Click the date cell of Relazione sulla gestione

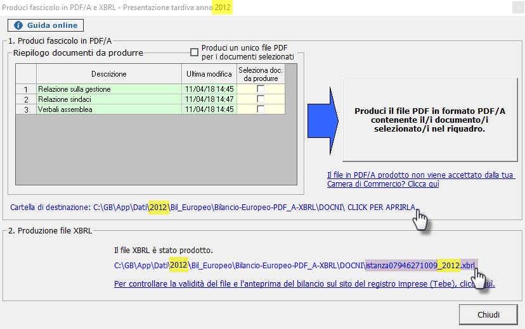click(x=209, y=89)
